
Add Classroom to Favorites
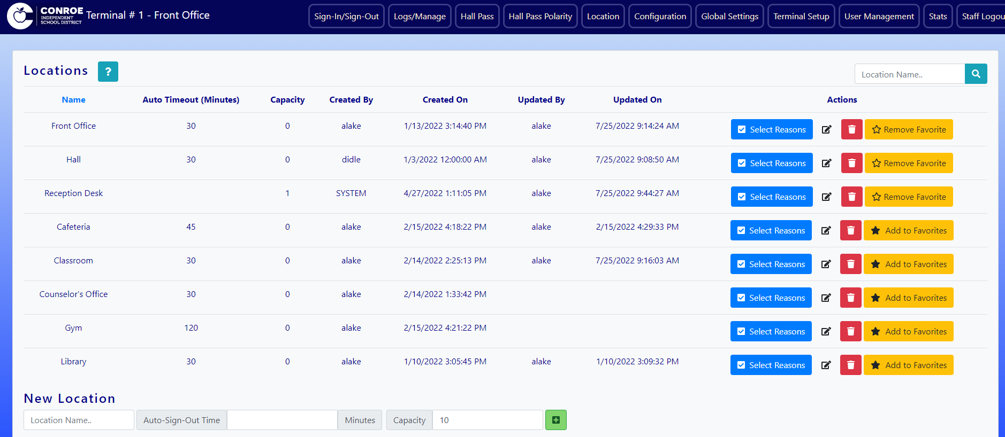(908, 264)
